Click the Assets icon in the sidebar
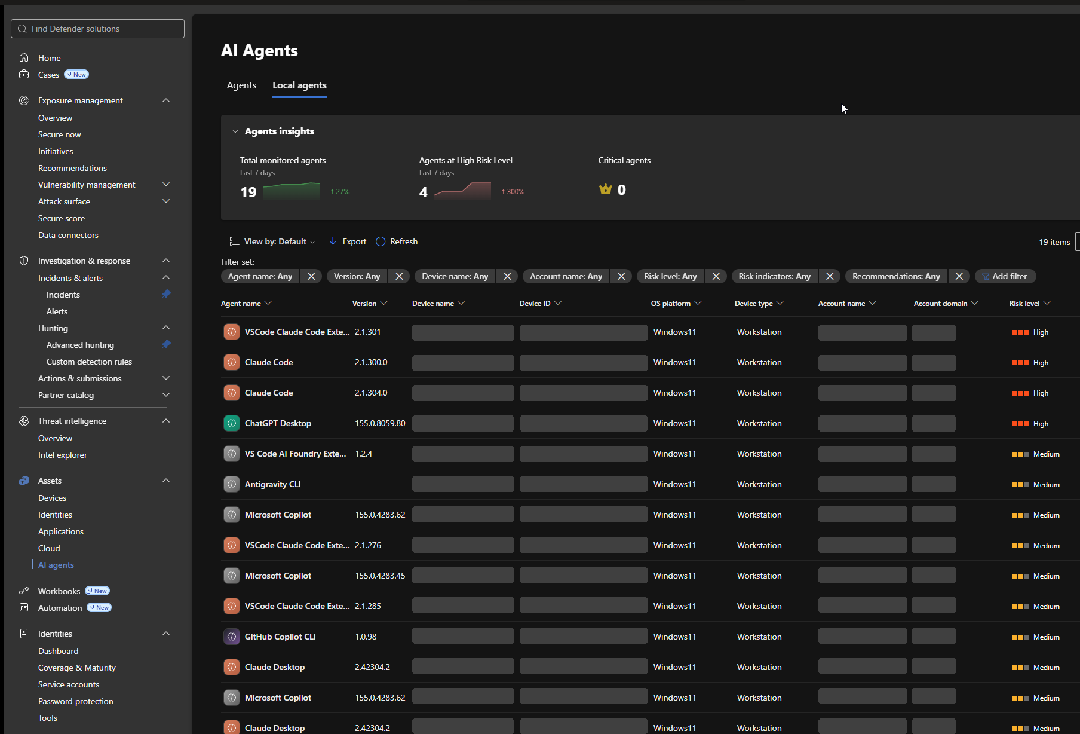1080x734 pixels. pos(24,481)
